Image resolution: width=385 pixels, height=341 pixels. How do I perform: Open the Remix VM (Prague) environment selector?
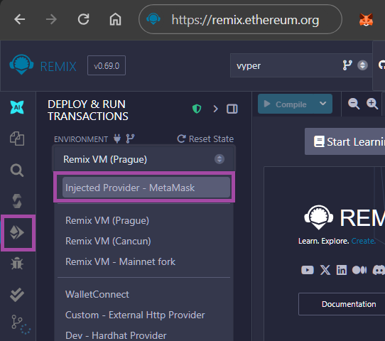144,159
